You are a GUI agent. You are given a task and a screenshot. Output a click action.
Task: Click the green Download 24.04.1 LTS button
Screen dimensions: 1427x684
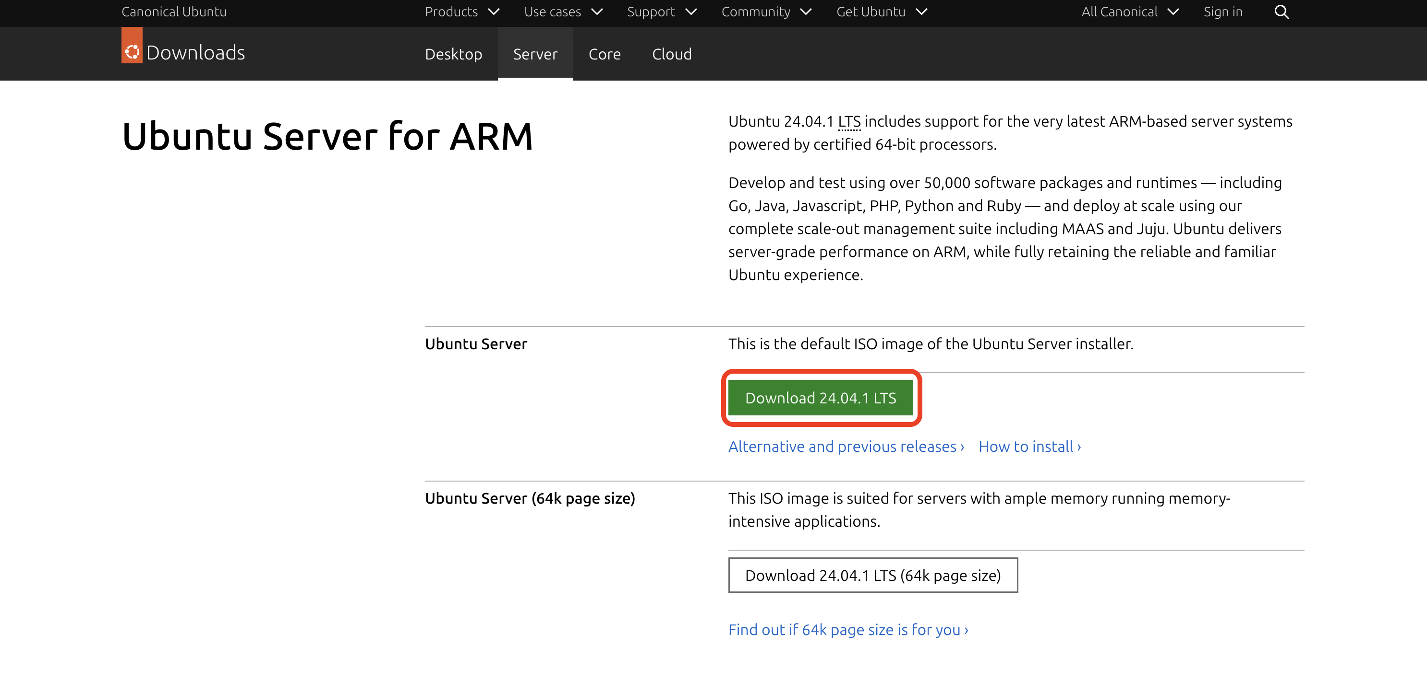[x=821, y=397]
